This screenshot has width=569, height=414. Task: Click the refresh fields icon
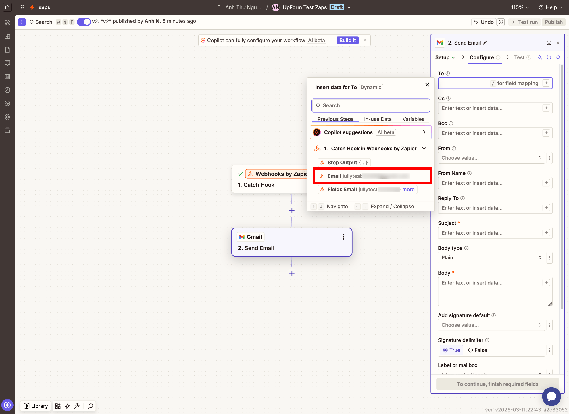click(x=549, y=57)
